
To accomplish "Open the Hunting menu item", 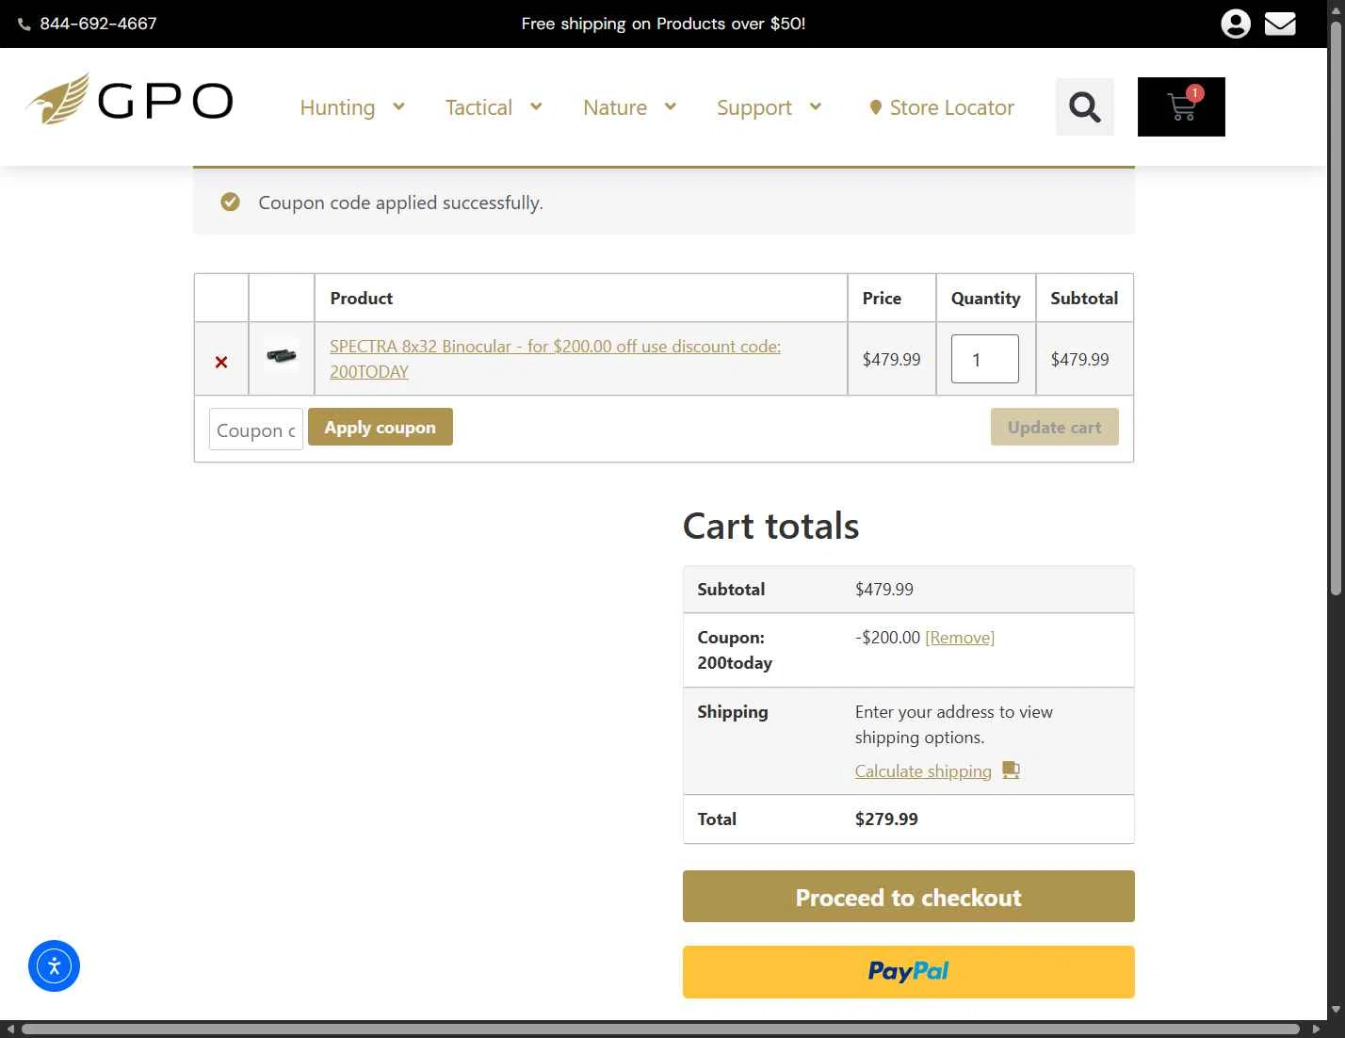I will pyautogui.click(x=337, y=107).
